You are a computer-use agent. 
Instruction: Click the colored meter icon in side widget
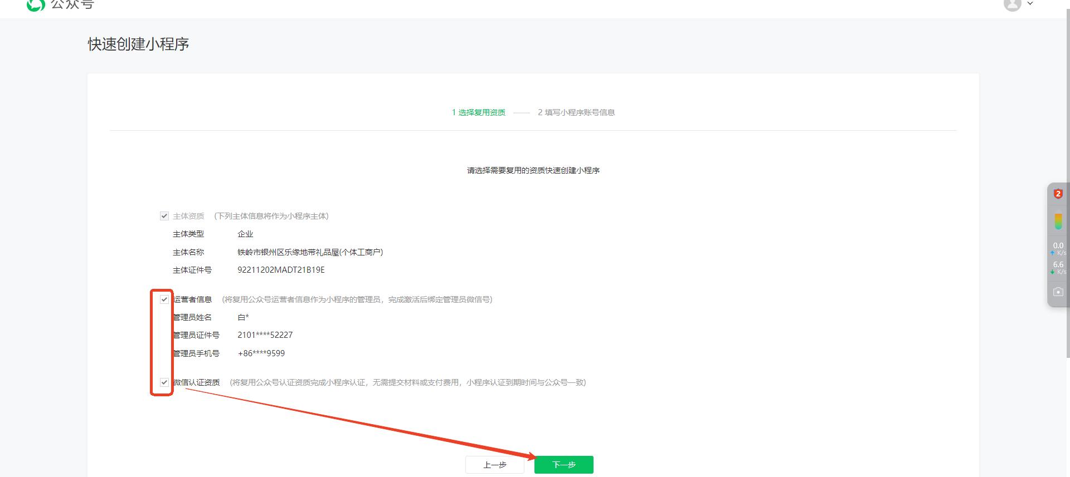click(1058, 221)
